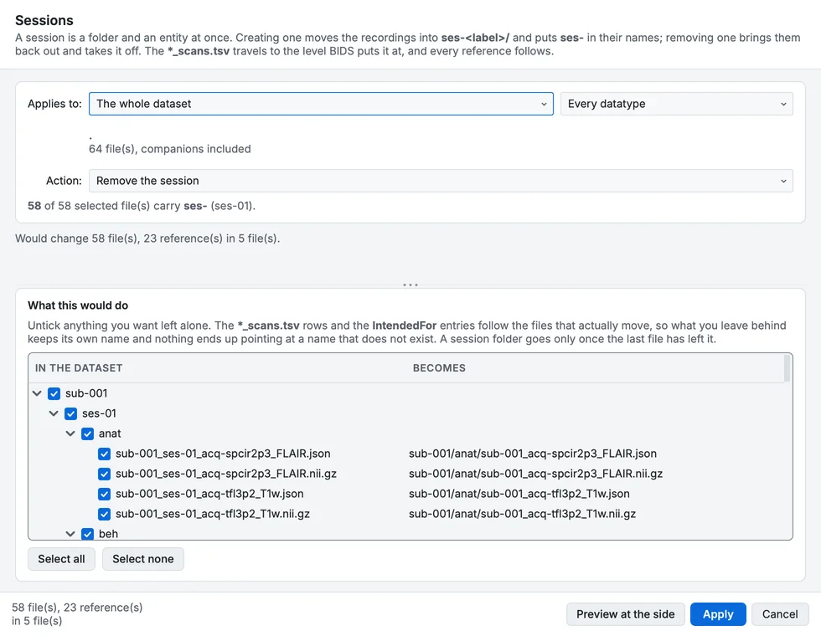Viewport: 821px width, 636px height.
Task: Click the Select all button
Action: [x=61, y=559]
